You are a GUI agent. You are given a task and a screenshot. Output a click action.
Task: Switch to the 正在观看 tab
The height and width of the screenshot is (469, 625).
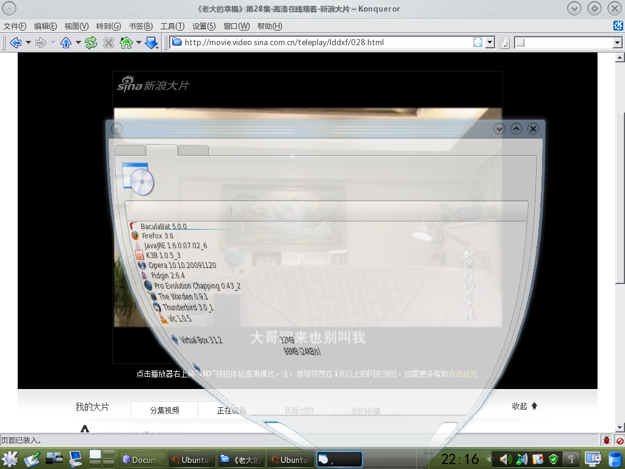(231, 410)
